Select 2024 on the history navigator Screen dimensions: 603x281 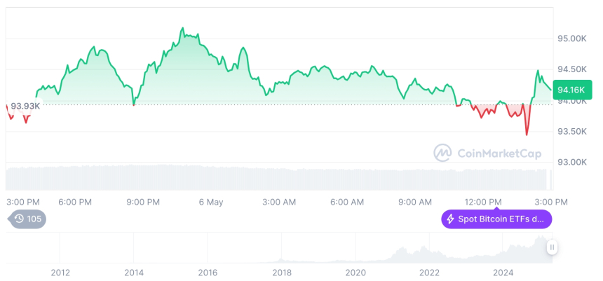click(503, 272)
